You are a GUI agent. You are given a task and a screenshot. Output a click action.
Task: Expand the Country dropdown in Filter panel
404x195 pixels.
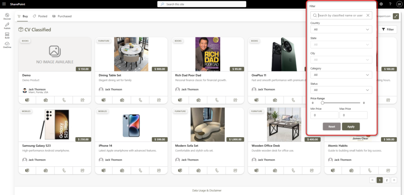pyautogui.click(x=341, y=29)
